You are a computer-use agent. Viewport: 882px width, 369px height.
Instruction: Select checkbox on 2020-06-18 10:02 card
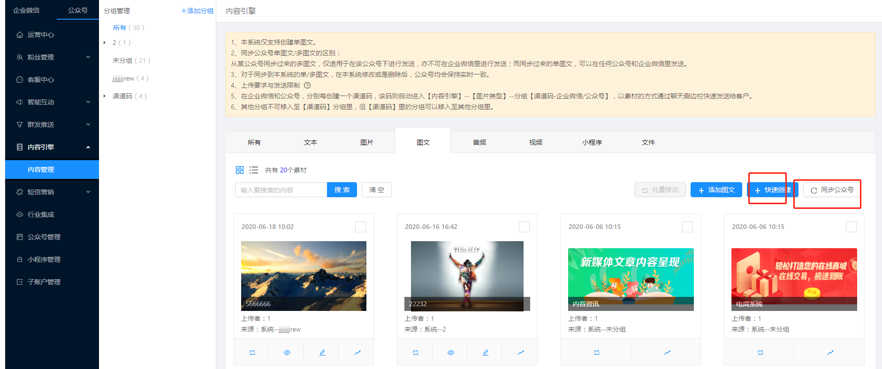click(360, 227)
